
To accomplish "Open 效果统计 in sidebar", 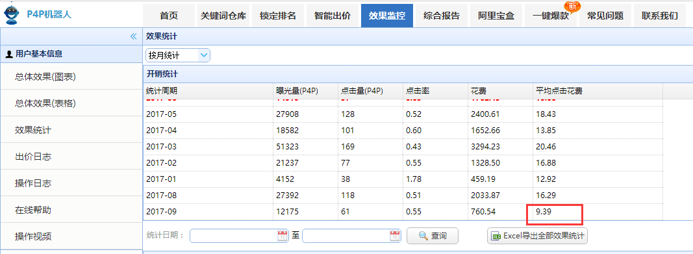I will pos(71,130).
